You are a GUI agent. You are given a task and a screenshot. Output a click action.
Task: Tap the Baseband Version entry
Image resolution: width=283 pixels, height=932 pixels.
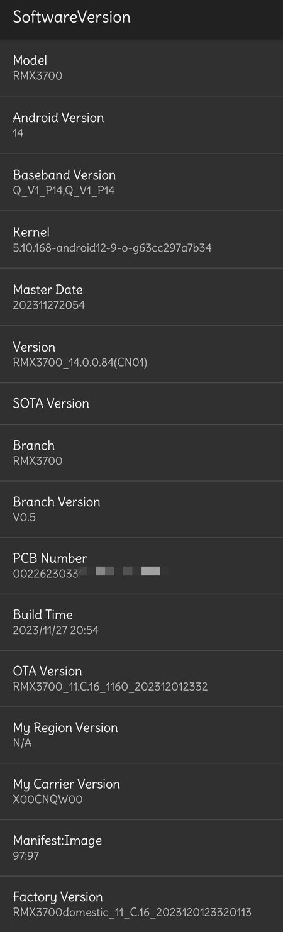click(141, 182)
